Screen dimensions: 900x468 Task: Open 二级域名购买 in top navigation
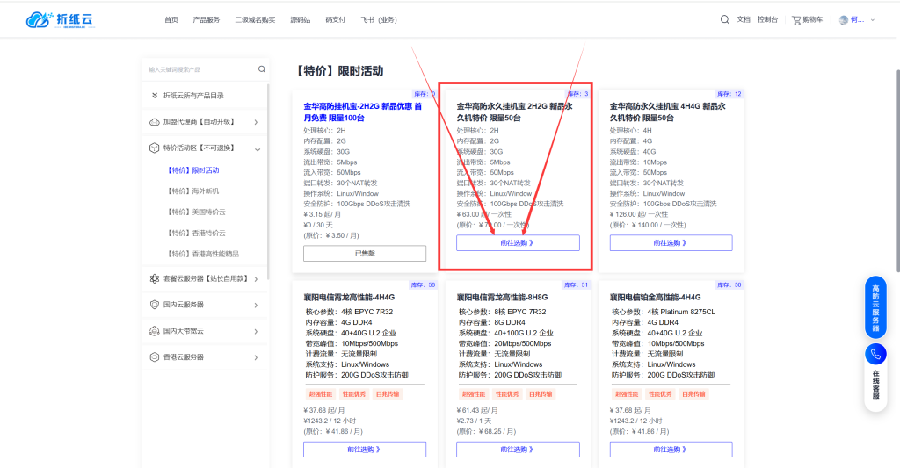click(255, 19)
